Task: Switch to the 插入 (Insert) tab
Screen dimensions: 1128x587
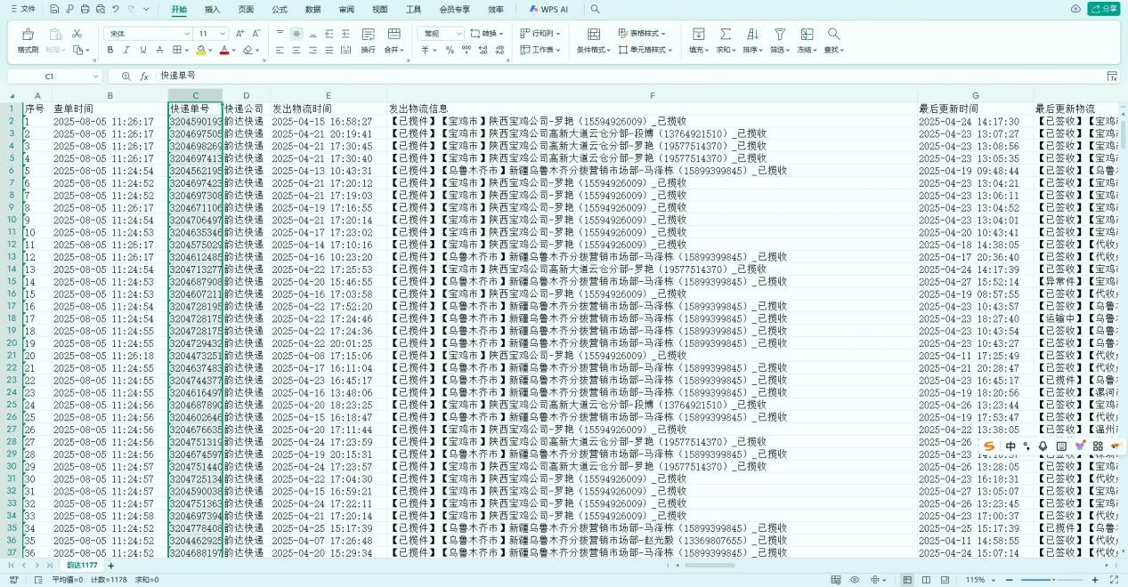Action: pyautogui.click(x=212, y=9)
